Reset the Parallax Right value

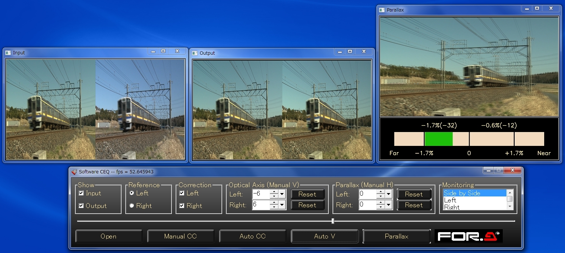click(x=414, y=205)
